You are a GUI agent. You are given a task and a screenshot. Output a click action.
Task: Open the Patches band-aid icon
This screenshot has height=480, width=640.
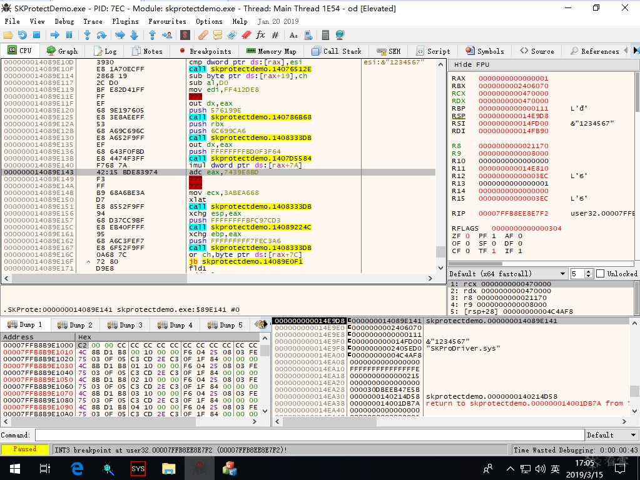203,36
